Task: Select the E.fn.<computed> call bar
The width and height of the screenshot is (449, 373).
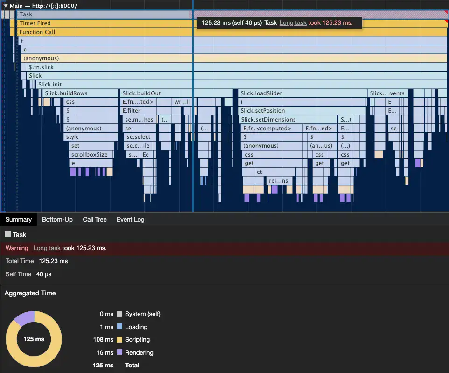Action: (x=272, y=129)
